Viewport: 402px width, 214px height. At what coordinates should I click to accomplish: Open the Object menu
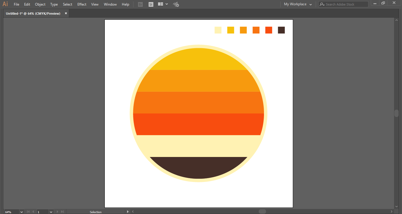pyautogui.click(x=40, y=4)
